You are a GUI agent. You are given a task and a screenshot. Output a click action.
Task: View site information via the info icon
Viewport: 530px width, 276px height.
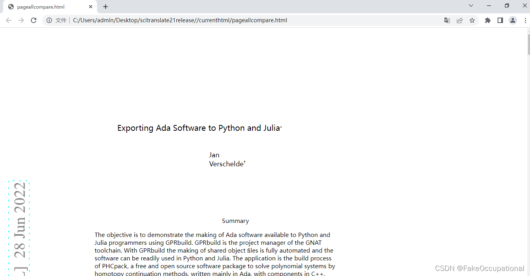tap(49, 20)
